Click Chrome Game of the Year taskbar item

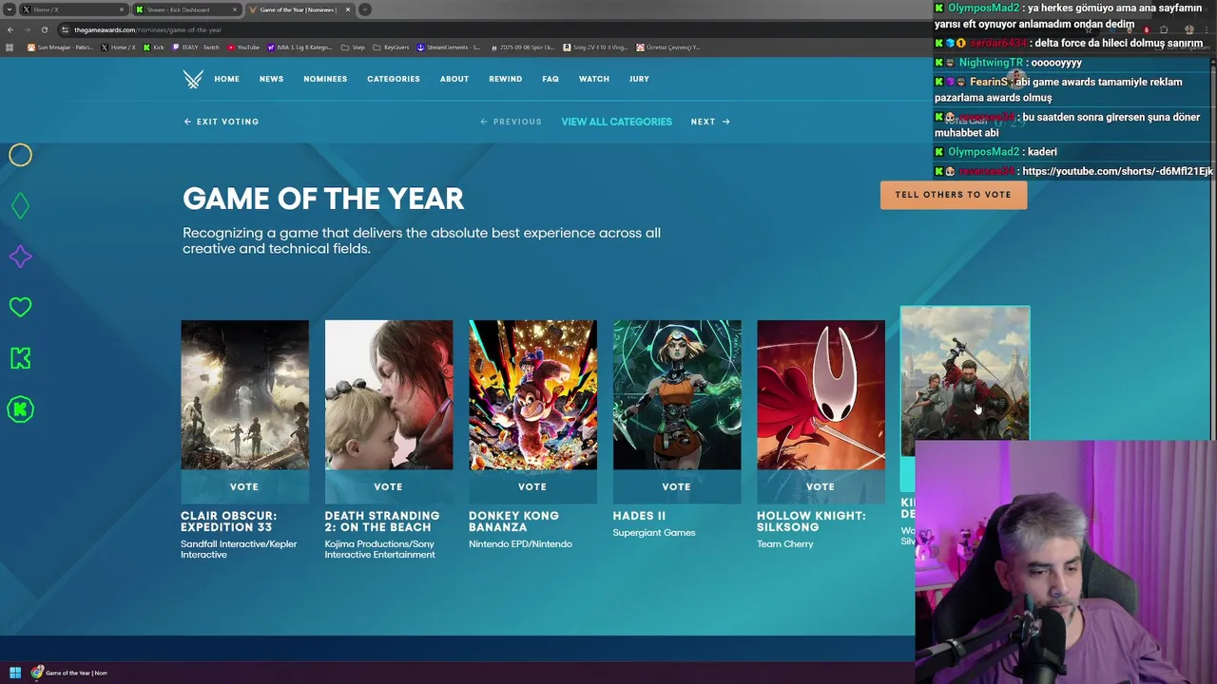69,673
